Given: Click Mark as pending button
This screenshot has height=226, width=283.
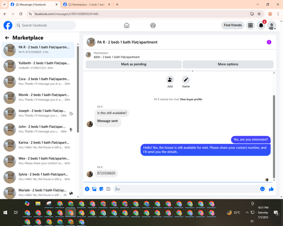Looking at the screenshot, I should click(134, 64).
